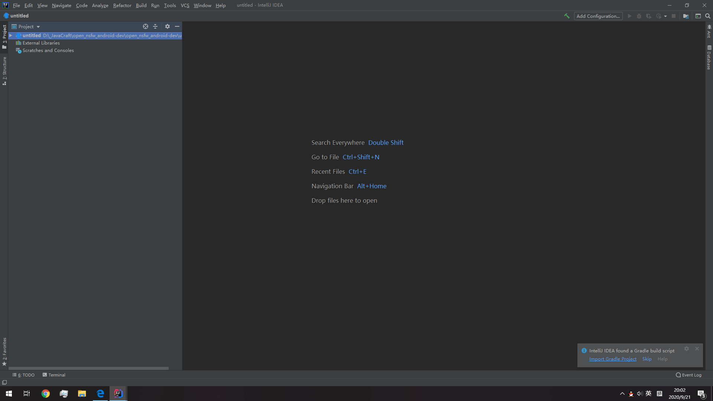Click the Import Gradle Project link

click(x=613, y=359)
